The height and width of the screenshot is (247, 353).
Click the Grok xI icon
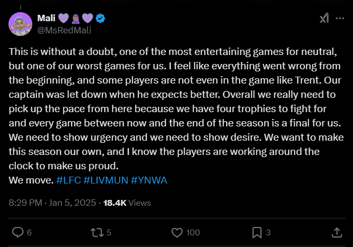click(324, 18)
